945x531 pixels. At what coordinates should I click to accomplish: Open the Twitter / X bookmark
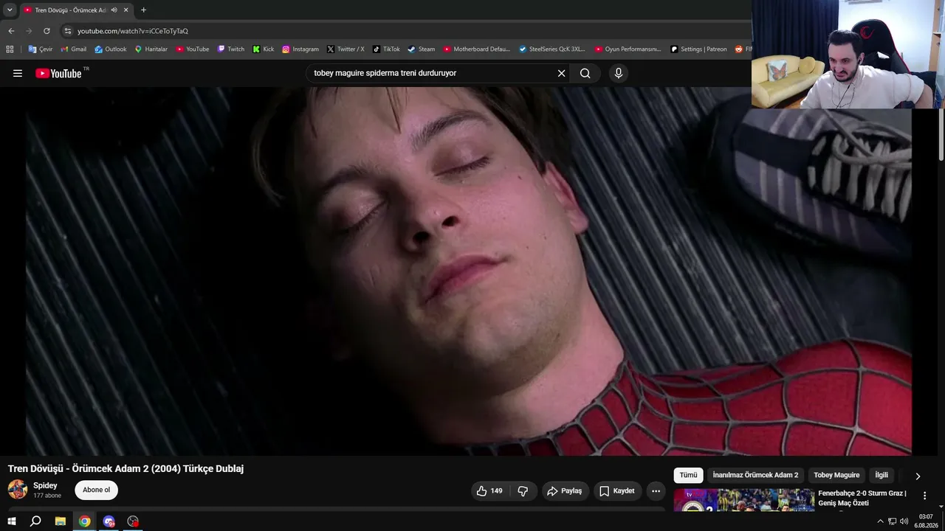[345, 49]
